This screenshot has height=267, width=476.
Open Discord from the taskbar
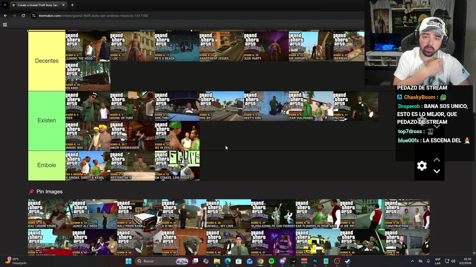[282, 261]
